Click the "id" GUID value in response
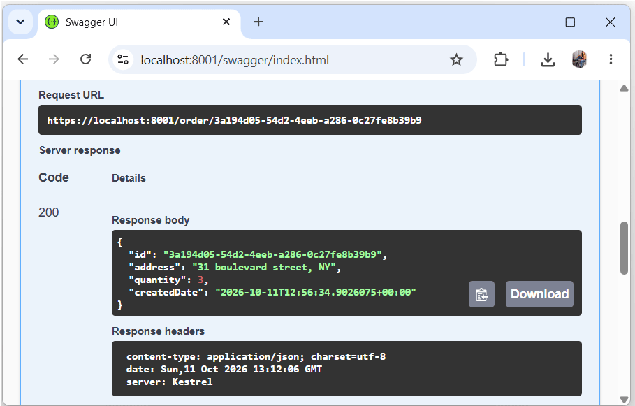Viewport: 635px width, 406px height. pos(272,254)
